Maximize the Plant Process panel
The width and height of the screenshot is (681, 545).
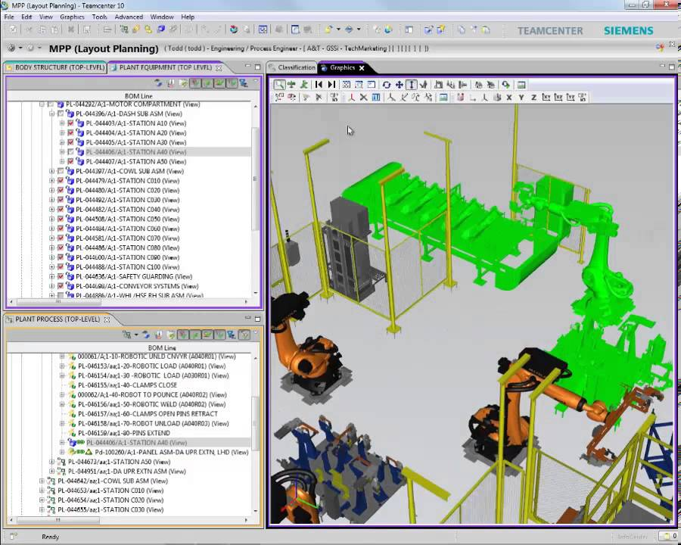(257, 319)
